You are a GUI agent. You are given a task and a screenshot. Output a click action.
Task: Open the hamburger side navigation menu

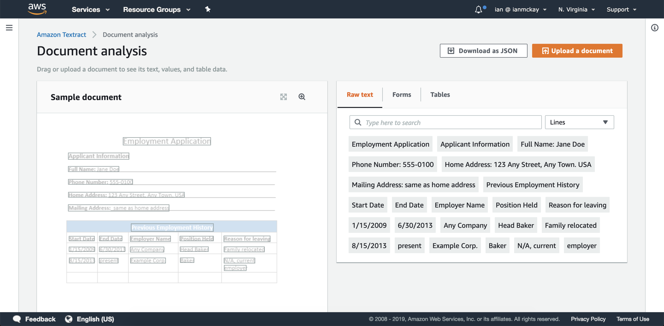(x=9, y=28)
